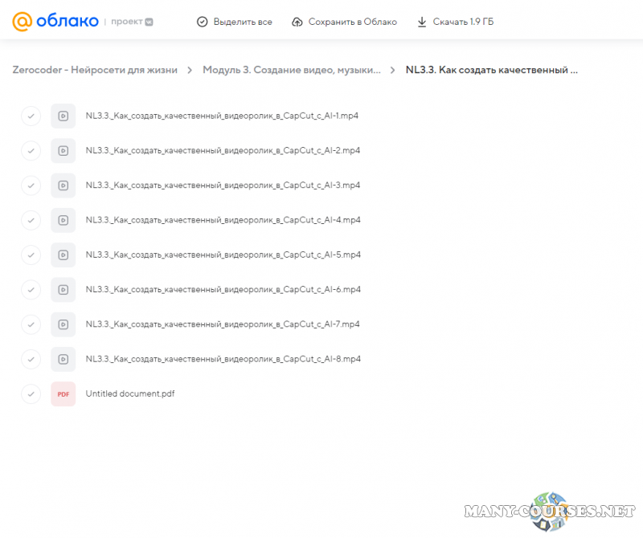The width and height of the screenshot is (643, 538).
Task: Click the video file icon for AI-5.mp4
Action: pos(63,255)
